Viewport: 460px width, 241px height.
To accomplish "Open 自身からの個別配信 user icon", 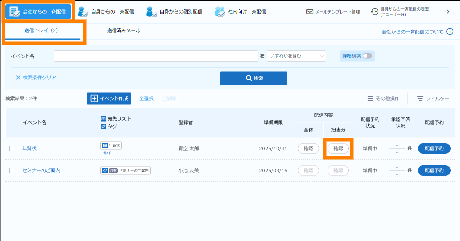I will [x=152, y=11].
